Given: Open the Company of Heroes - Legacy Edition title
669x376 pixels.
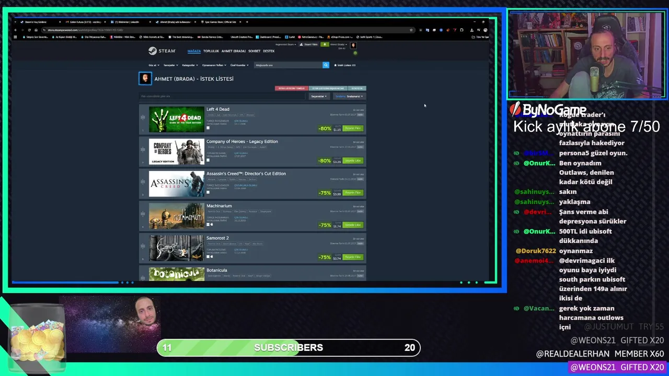Looking at the screenshot, I should (242, 142).
